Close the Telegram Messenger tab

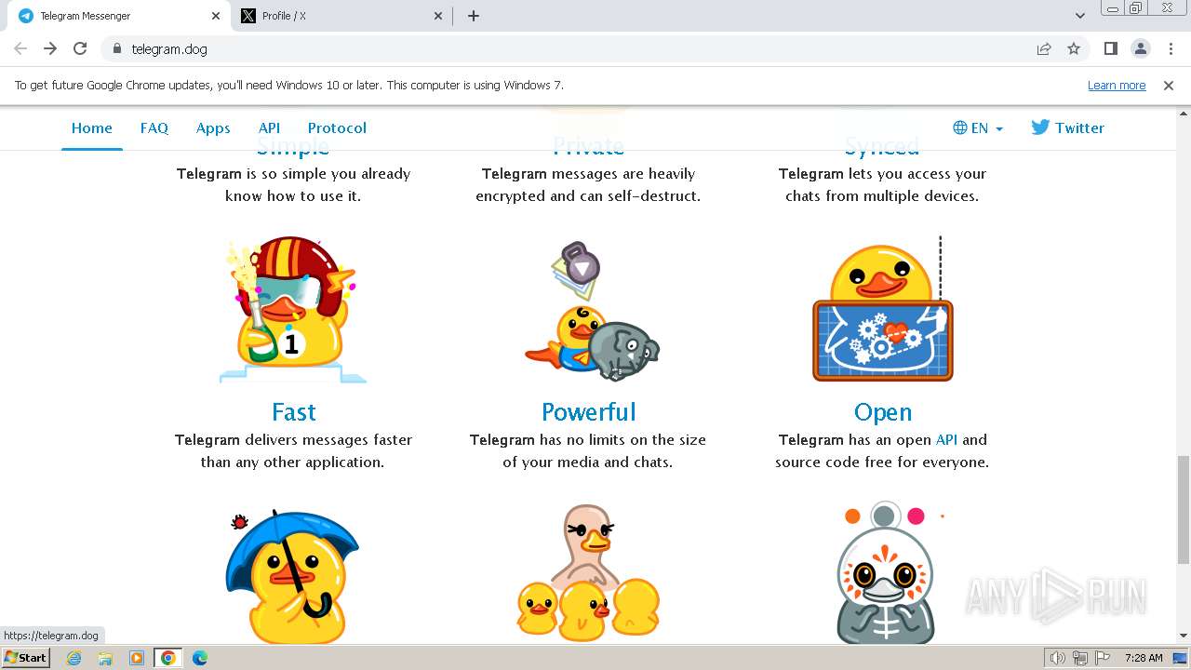216,16
